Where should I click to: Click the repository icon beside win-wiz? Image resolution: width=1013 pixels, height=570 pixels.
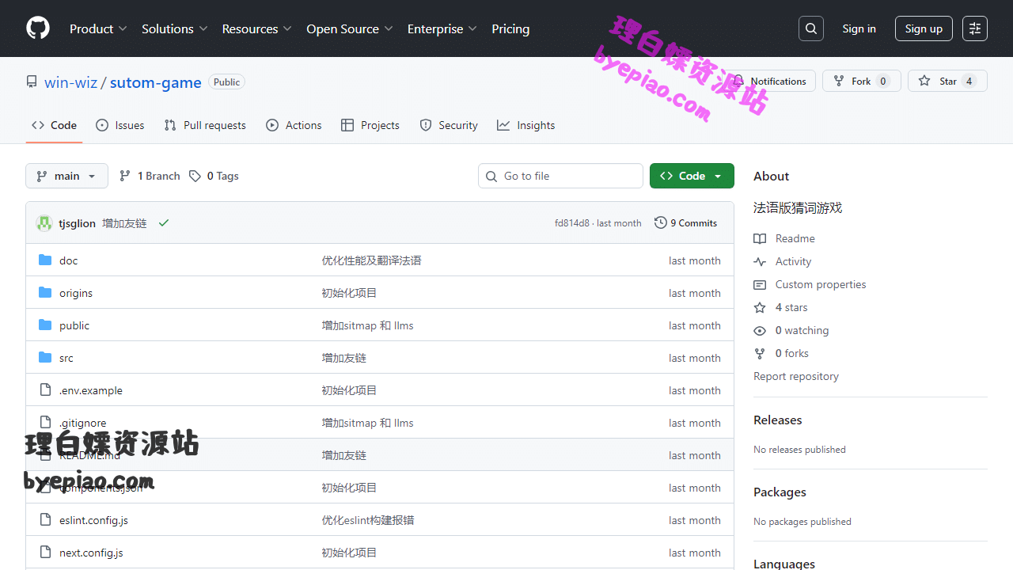point(32,82)
